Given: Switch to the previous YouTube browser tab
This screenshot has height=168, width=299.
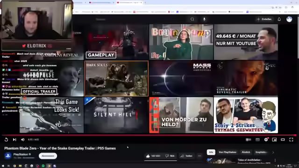Looking at the screenshot, I should tap(101, 2).
